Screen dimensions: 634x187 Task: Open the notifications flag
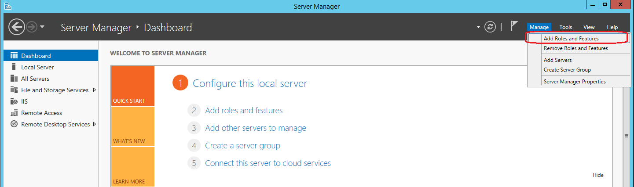[513, 26]
